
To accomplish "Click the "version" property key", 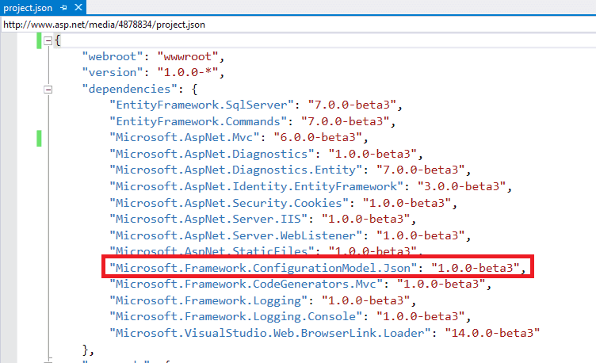I will (112, 73).
